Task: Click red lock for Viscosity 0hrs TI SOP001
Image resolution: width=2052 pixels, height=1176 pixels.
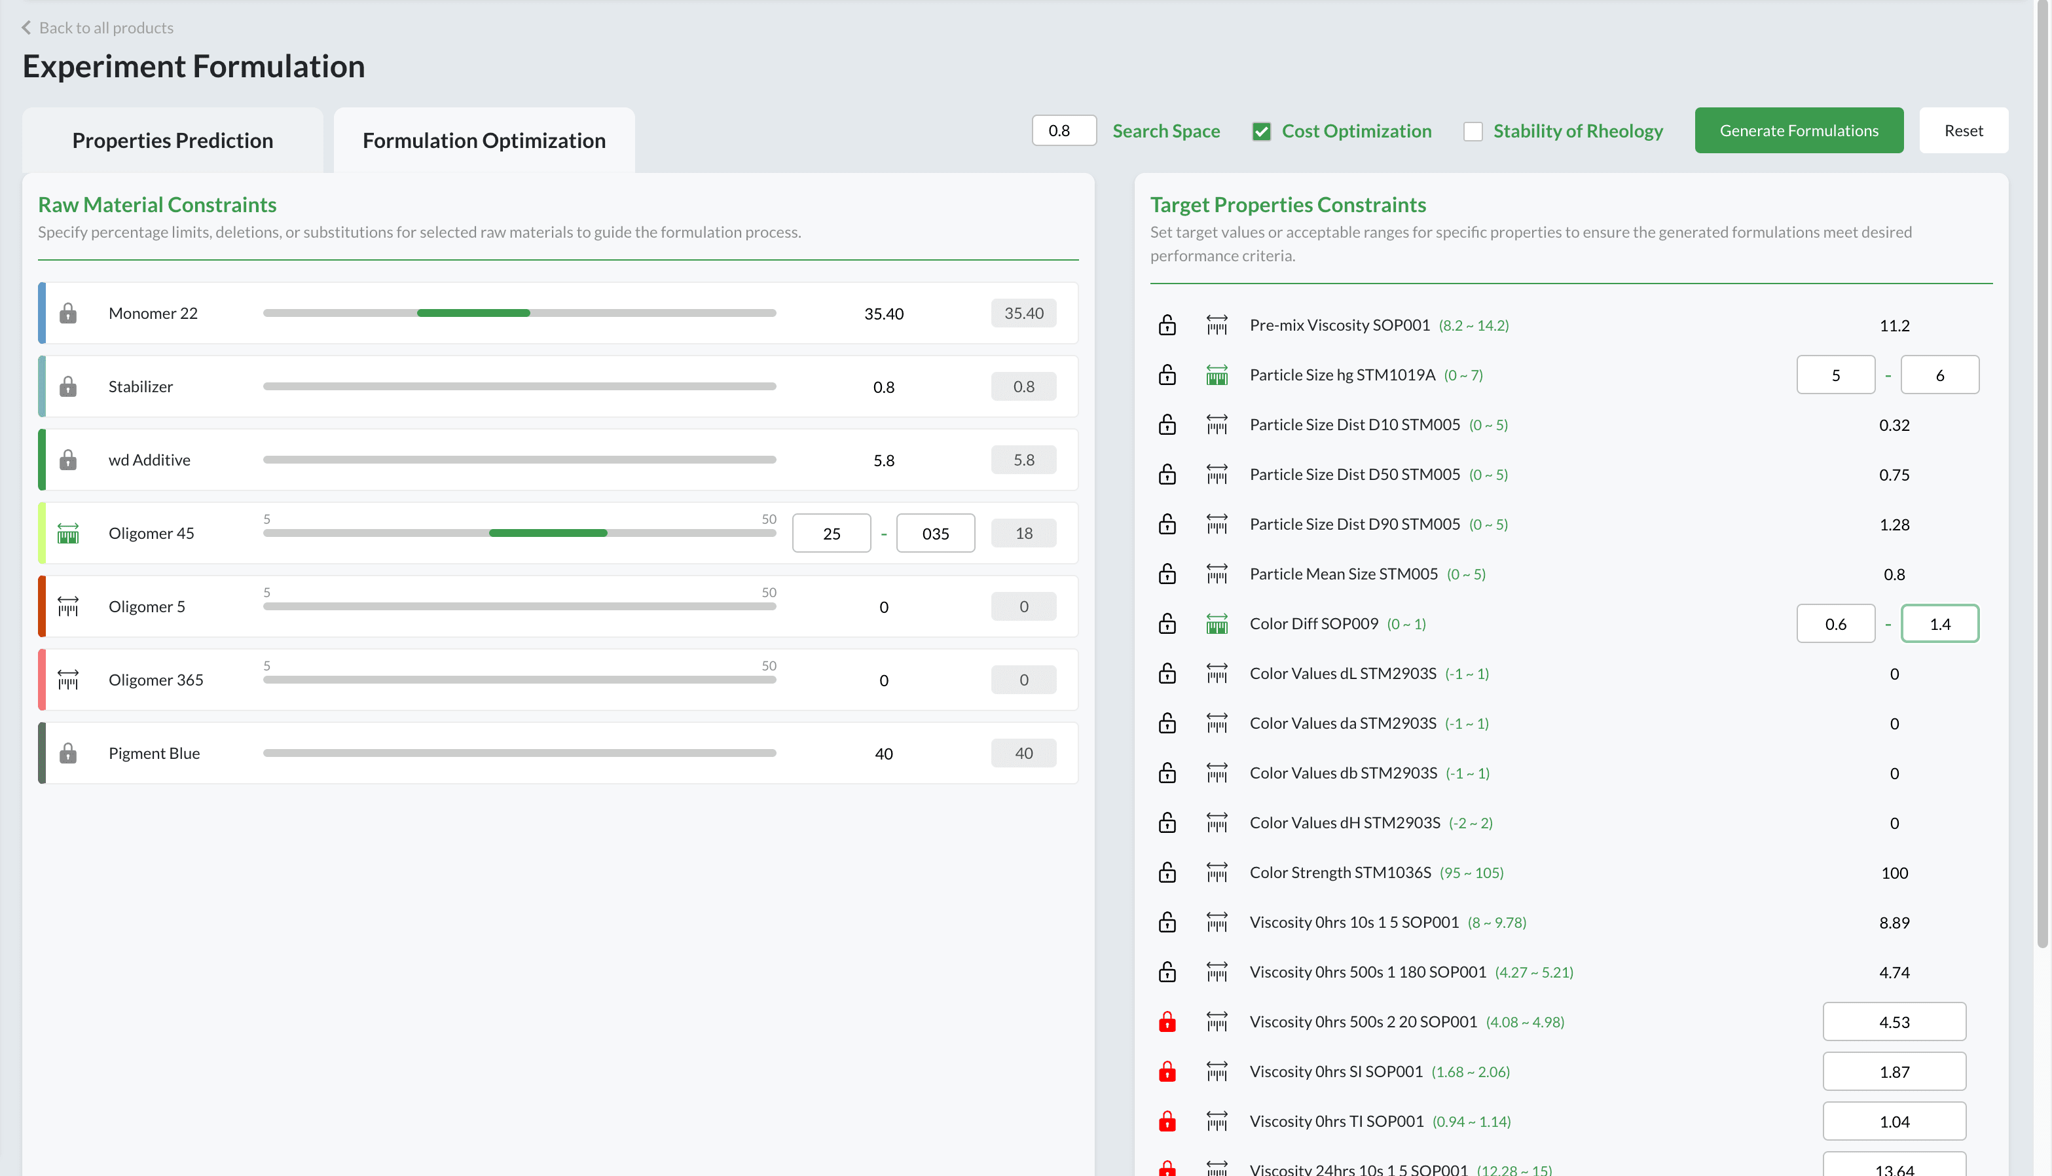Action: (1167, 1121)
